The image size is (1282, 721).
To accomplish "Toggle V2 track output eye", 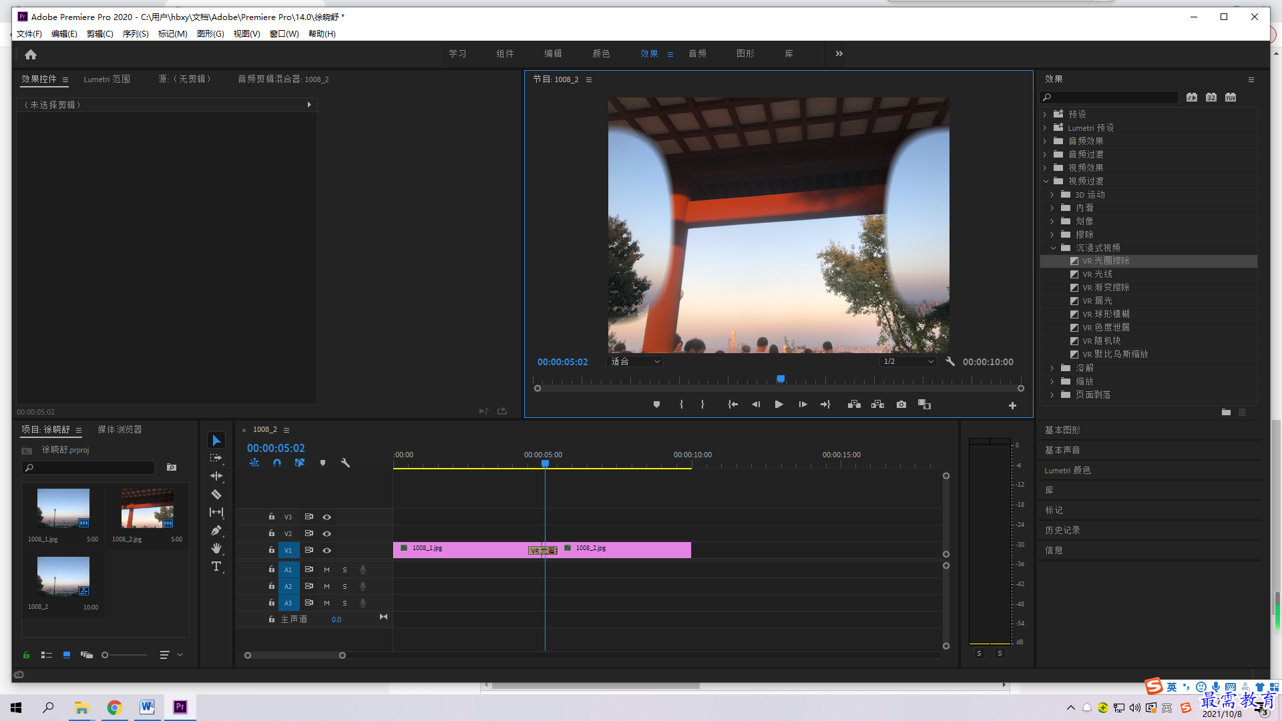I will point(327,533).
